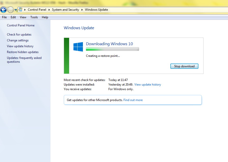Open the File menu
This screenshot has width=228, height=162.
click(x=4, y=17)
